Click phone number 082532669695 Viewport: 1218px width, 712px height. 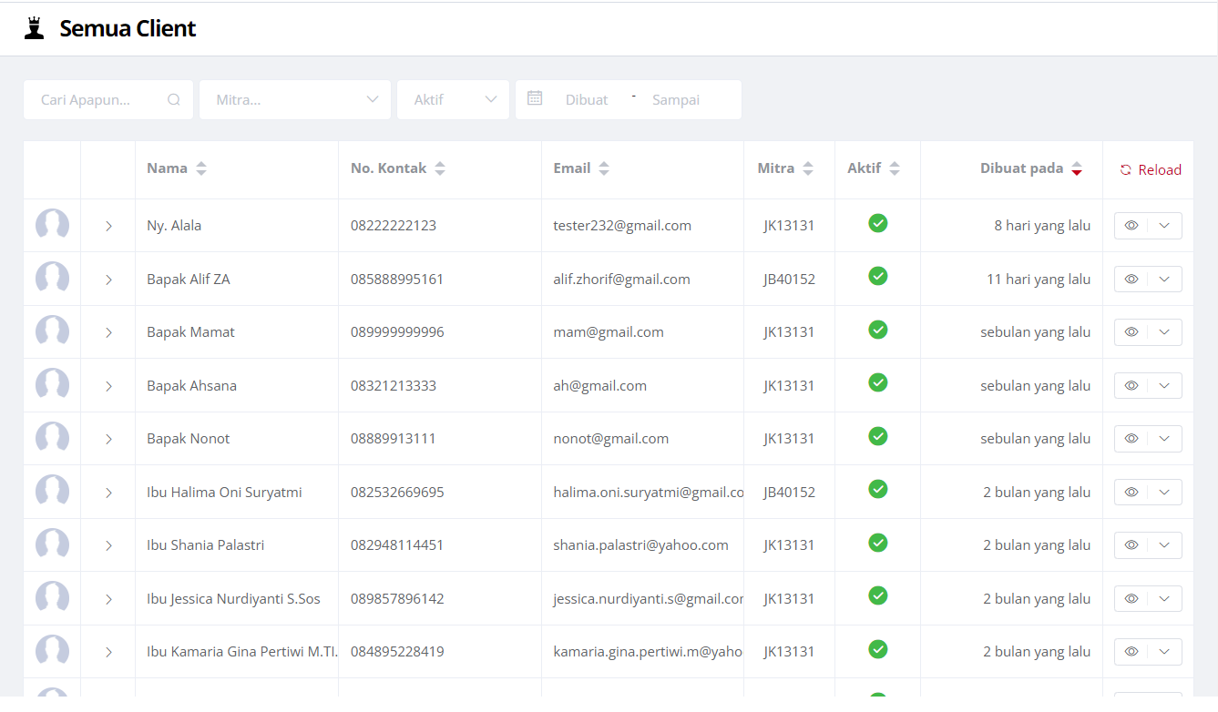point(397,493)
